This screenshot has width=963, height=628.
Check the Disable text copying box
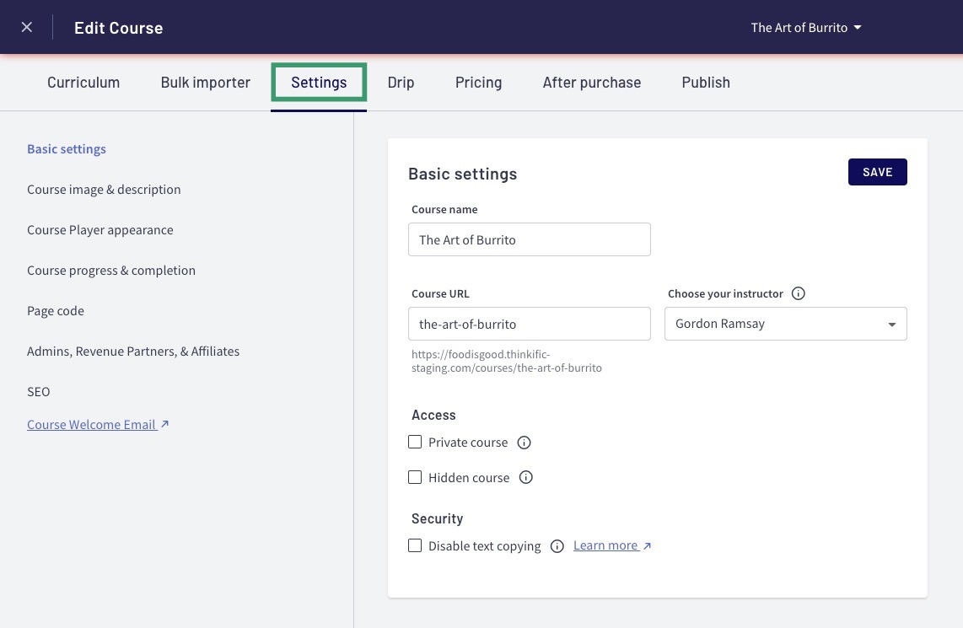pos(415,545)
